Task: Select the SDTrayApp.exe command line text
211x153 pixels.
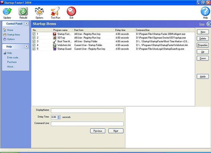Action: (x=161, y=38)
